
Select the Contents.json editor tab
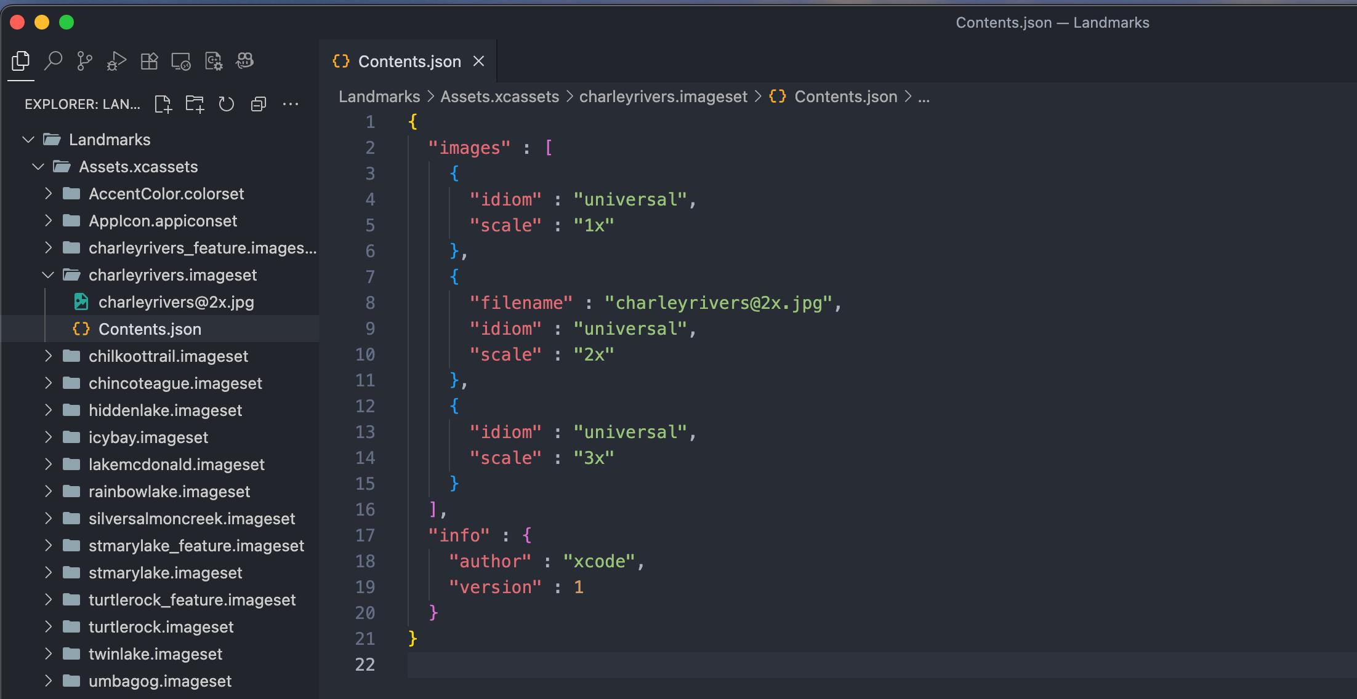tap(409, 62)
